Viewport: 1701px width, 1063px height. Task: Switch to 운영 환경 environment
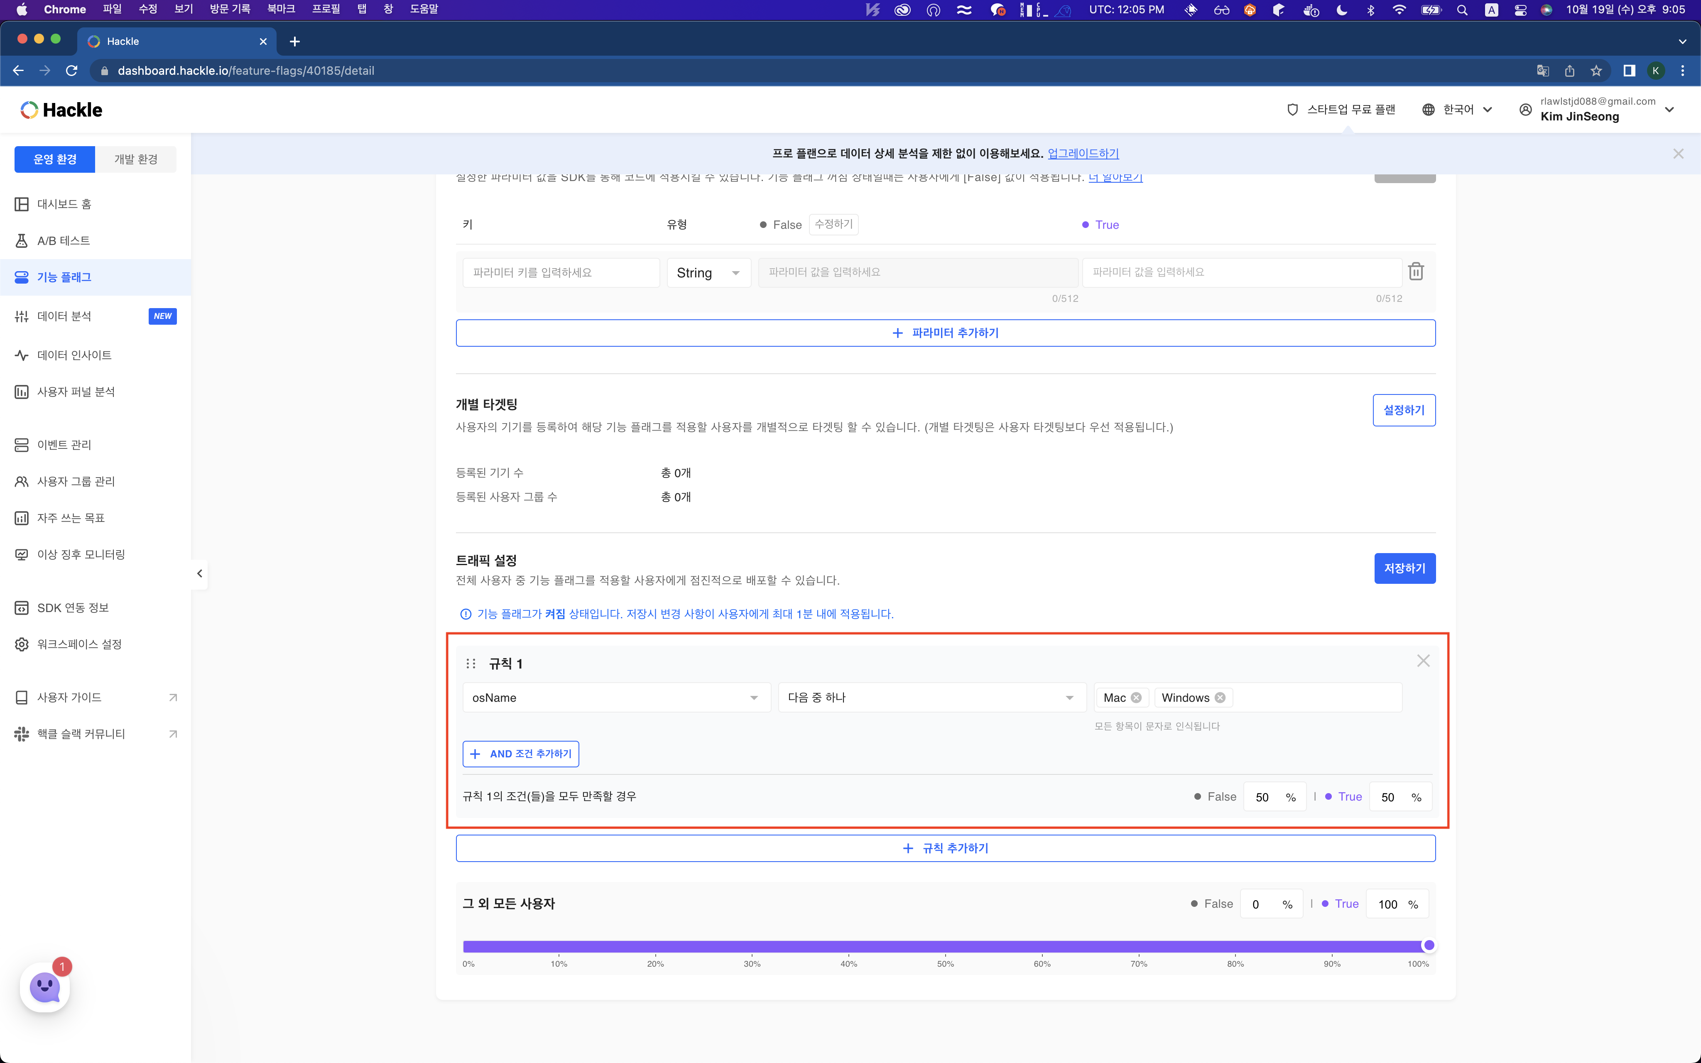coord(55,159)
